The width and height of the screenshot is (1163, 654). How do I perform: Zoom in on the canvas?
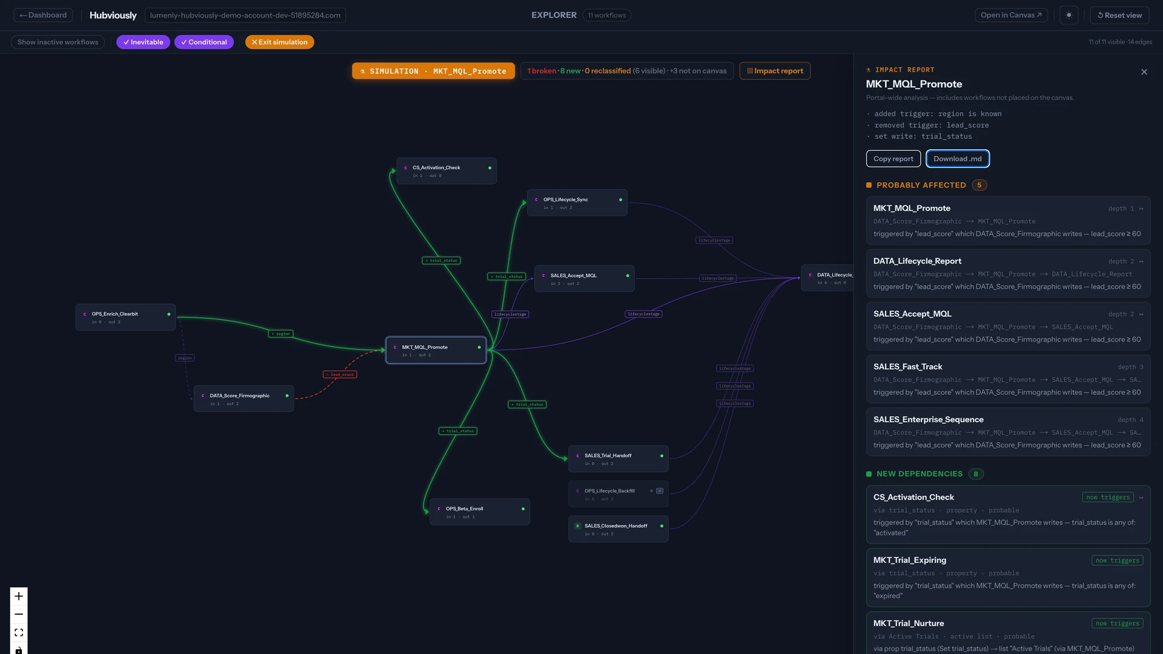pyautogui.click(x=19, y=596)
